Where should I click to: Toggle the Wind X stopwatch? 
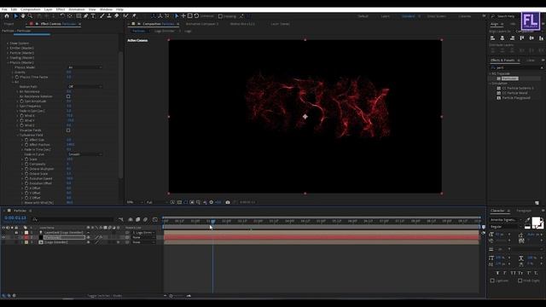21,116
